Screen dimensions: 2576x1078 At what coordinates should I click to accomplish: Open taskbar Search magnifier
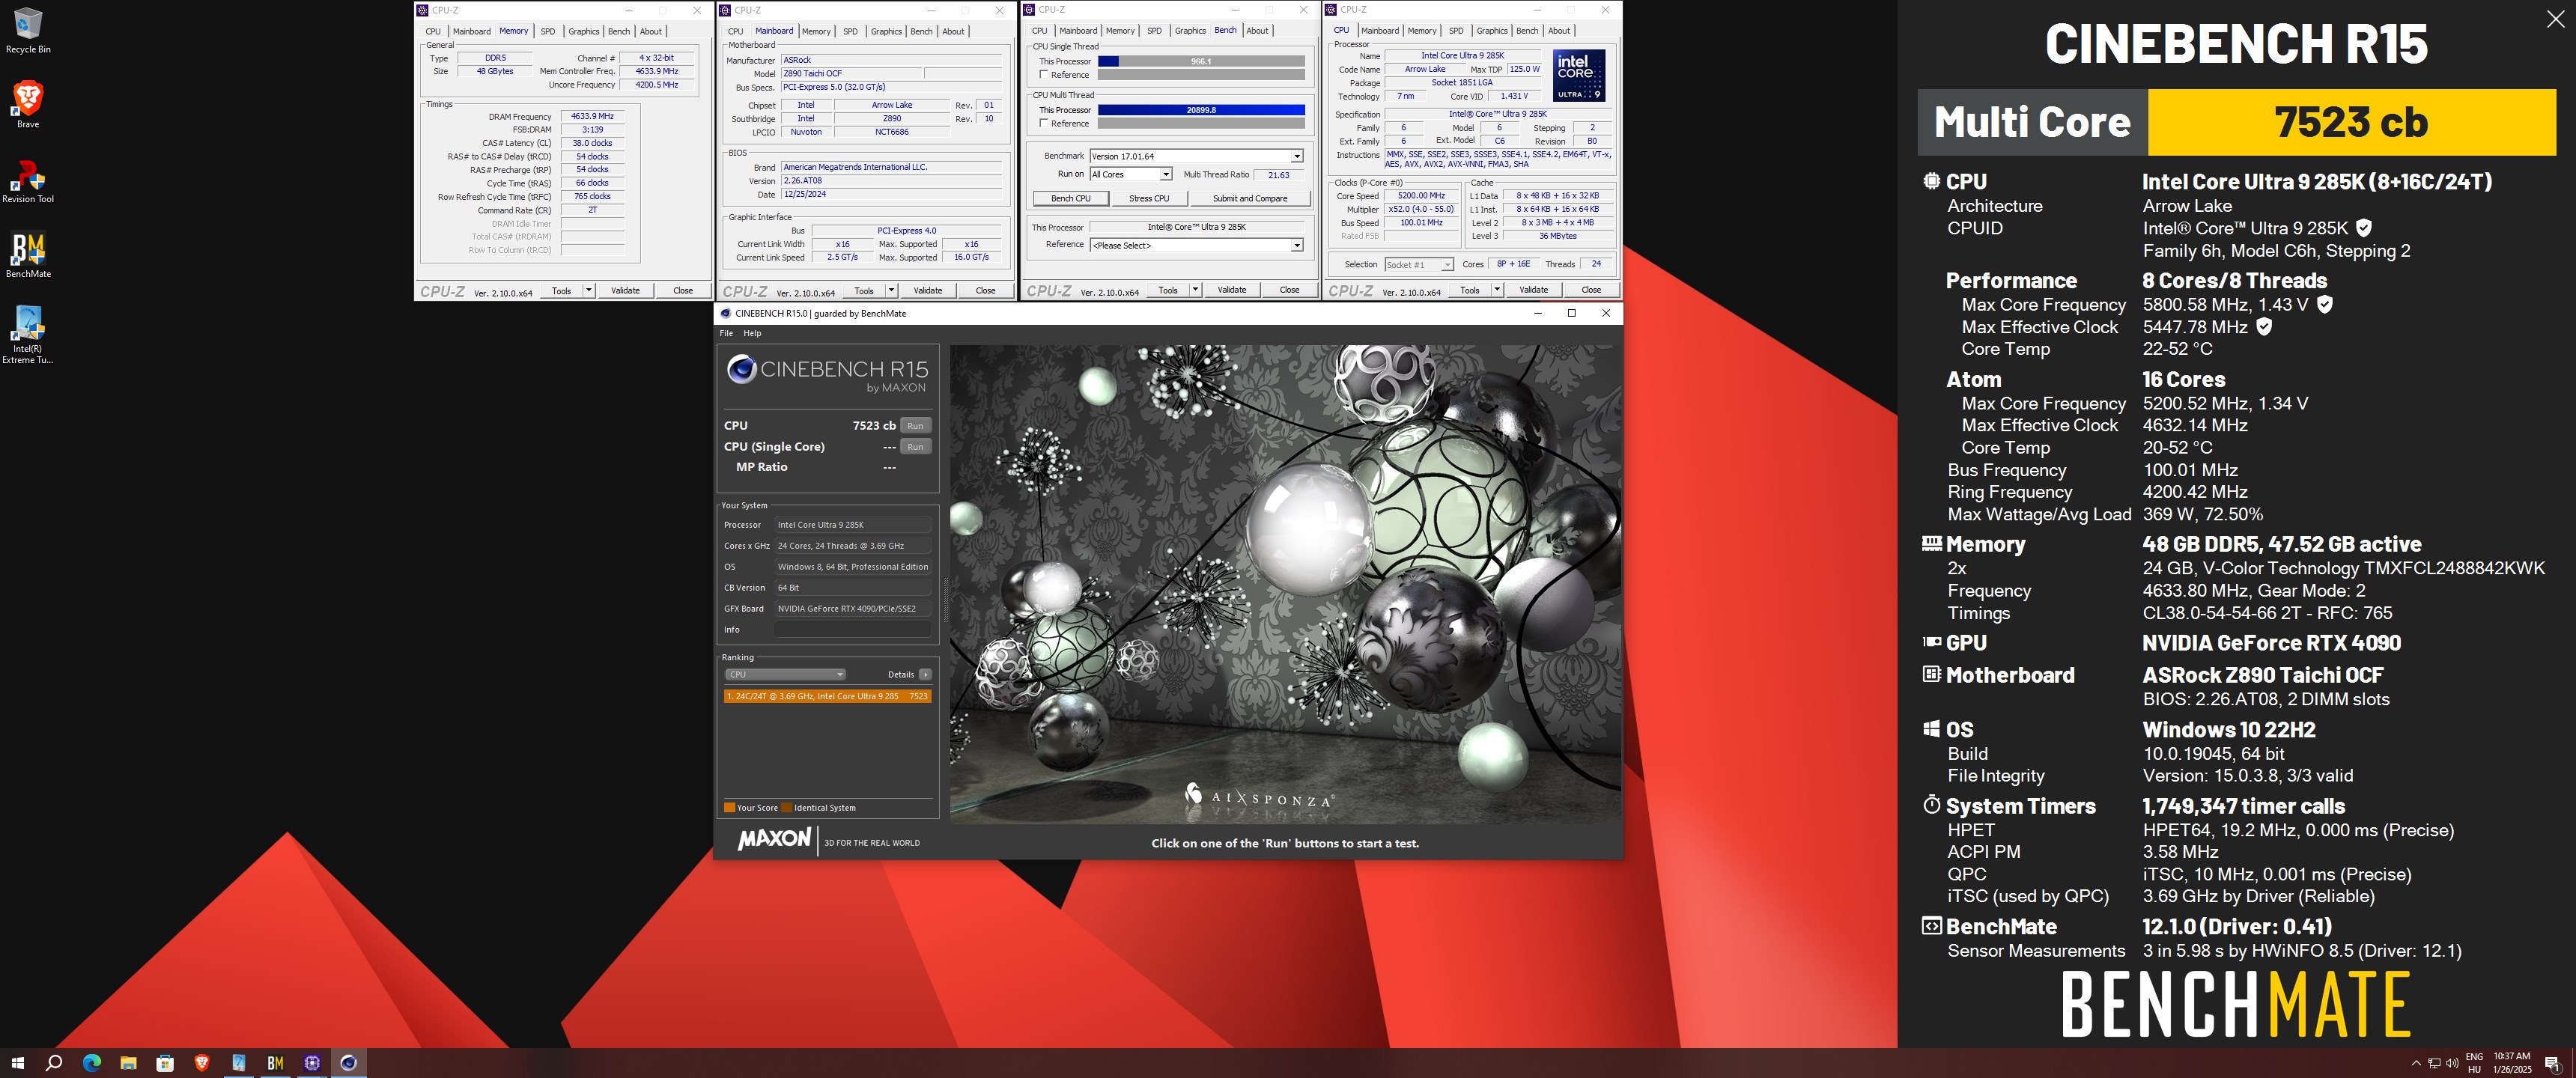pyautogui.click(x=54, y=1063)
